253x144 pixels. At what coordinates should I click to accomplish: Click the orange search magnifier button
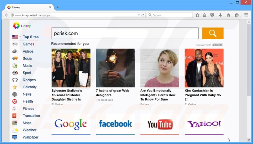[x=213, y=33]
